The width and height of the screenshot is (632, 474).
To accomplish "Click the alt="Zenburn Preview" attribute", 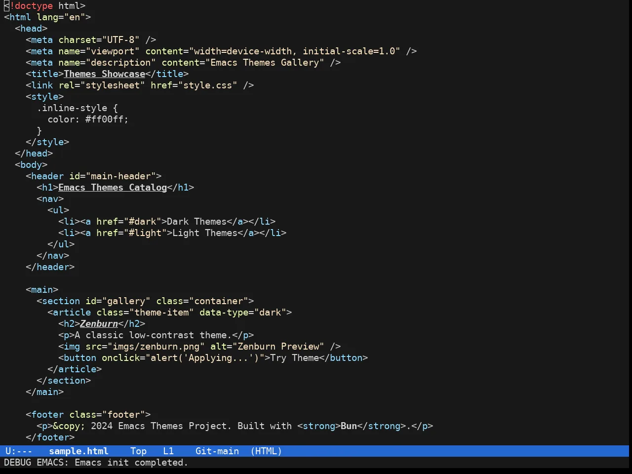I will 267,346.
